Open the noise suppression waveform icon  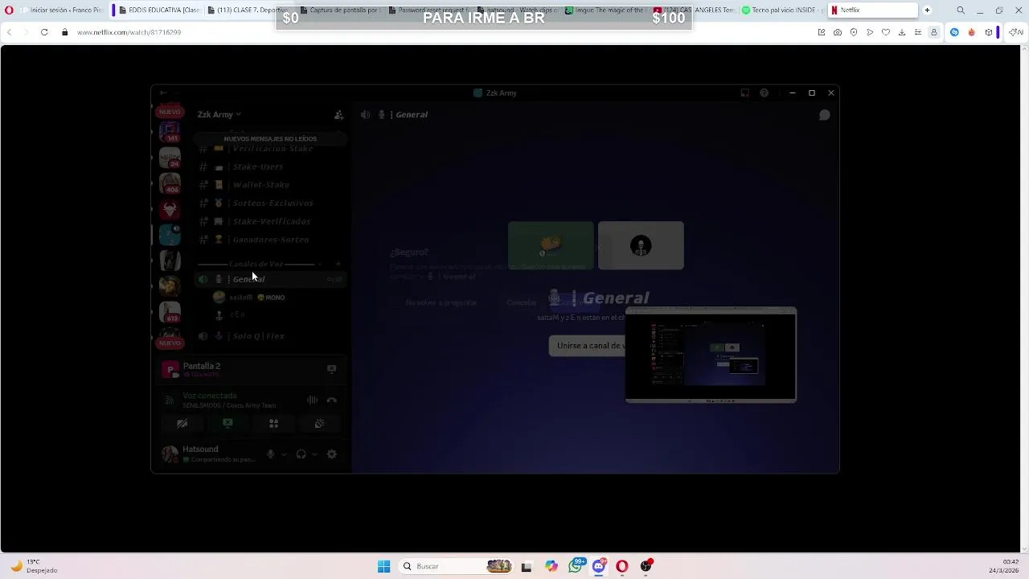313,400
